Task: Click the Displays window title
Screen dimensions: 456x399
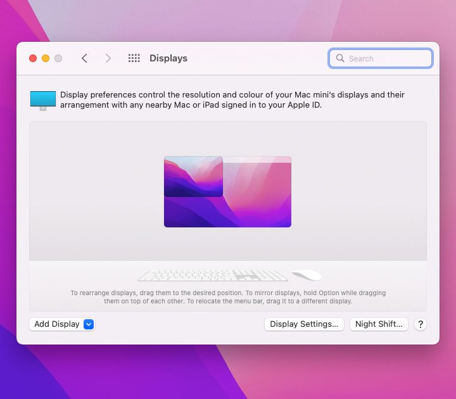Action: coord(168,58)
